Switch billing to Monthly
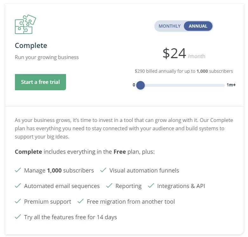This screenshot has height=237, width=248. pos(170,26)
